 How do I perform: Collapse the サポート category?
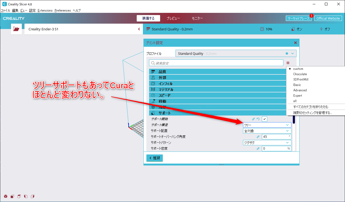[217, 113]
